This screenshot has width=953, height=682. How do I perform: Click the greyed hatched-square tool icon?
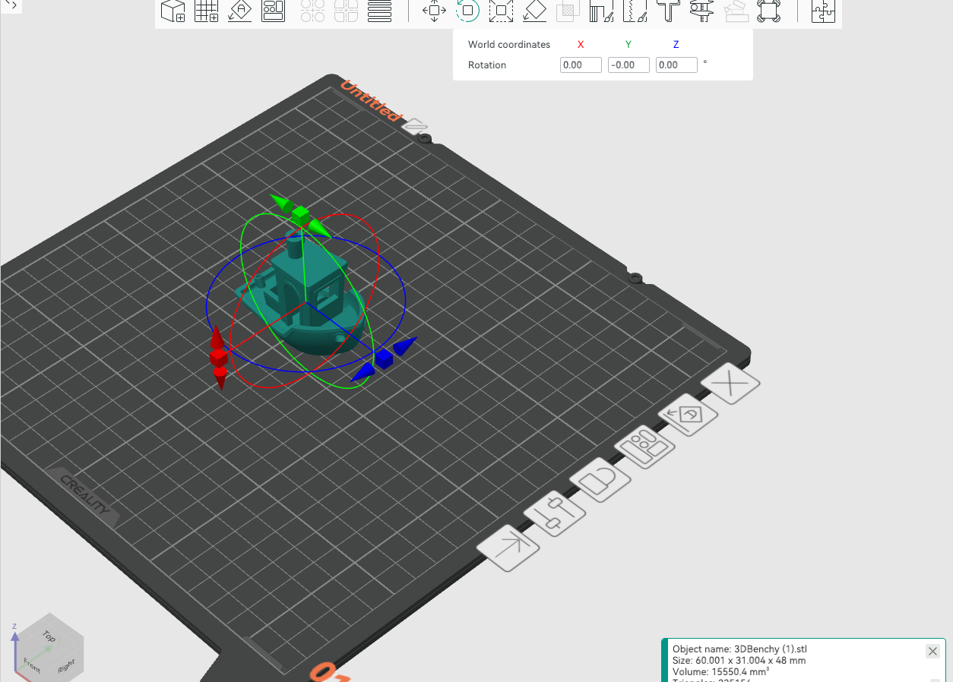(x=568, y=11)
